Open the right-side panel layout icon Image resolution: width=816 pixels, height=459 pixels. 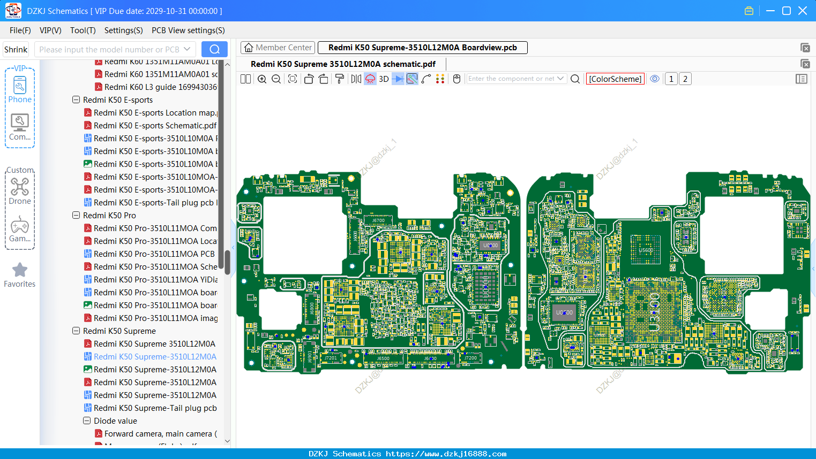click(802, 79)
